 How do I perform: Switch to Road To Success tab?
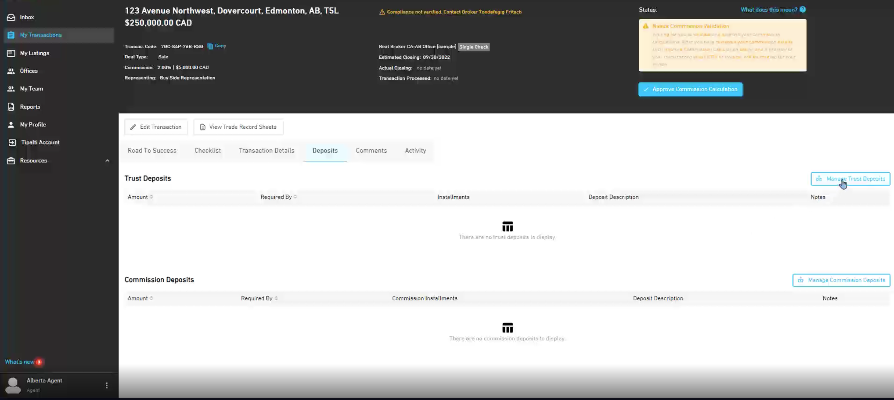(152, 151)
